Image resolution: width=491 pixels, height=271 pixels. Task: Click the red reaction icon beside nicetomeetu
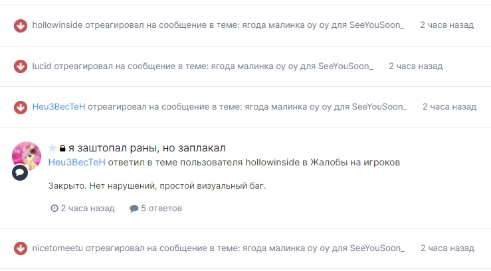coord(21,248)
